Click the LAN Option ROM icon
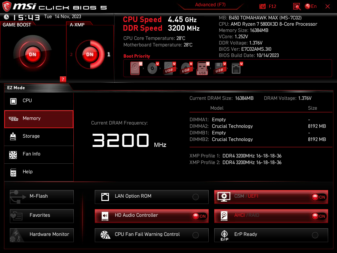Image resolution: width=337 pixels, height=253 pixels. (x=105, y=197)
